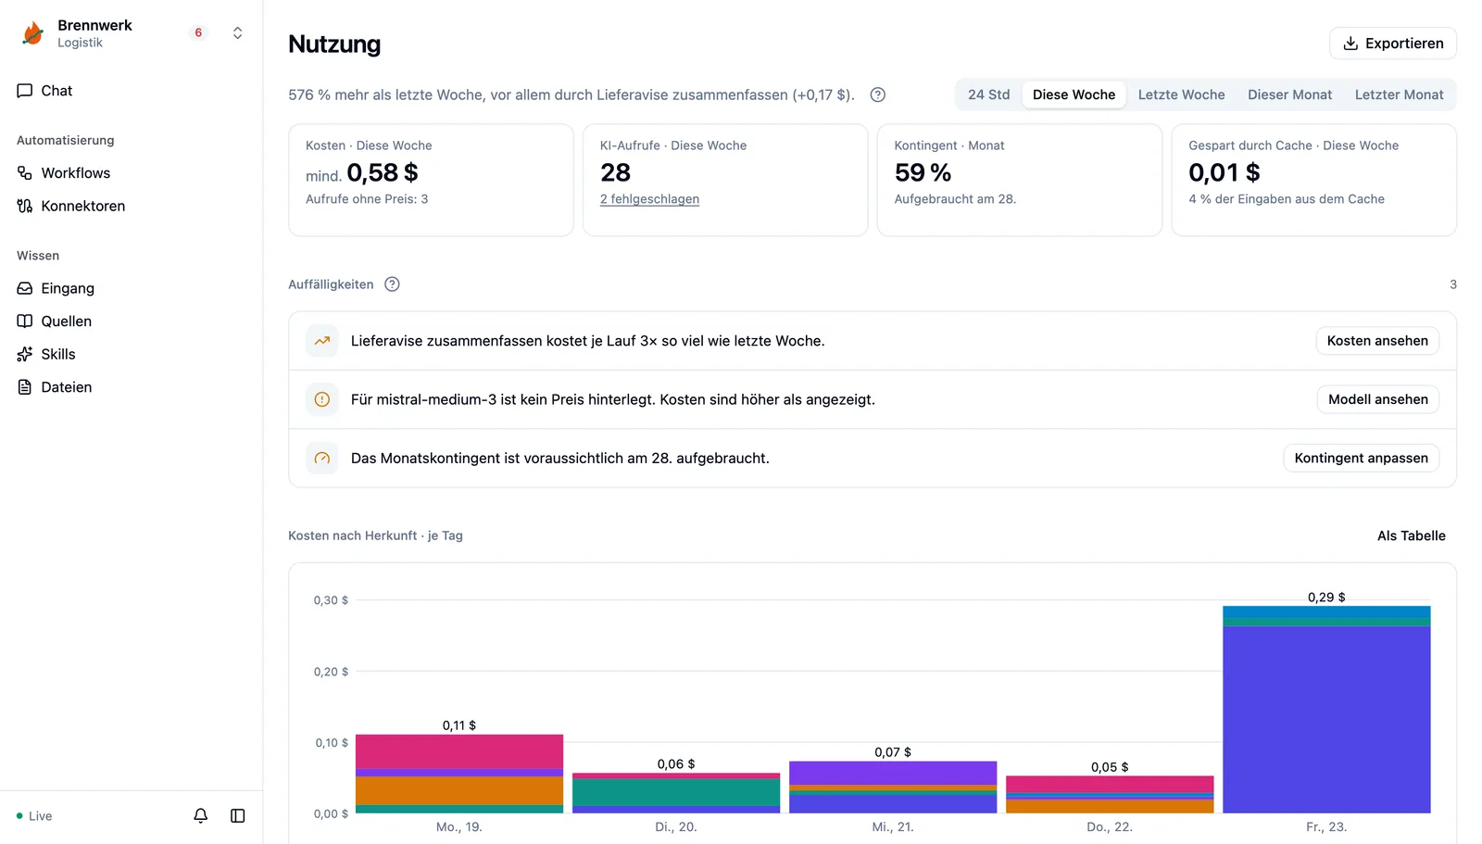
Task: Click the KI-Aufrufe count 28
Action: point(615,172)
